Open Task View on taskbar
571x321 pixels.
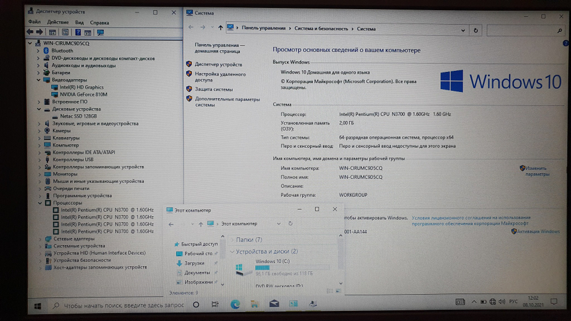(x=215, y=304)
